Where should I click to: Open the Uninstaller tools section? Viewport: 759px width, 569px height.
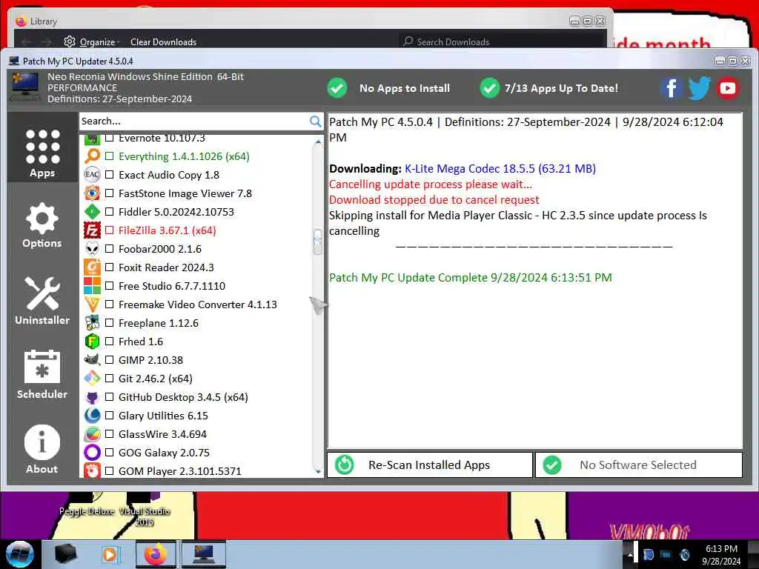tap(42, 300)
